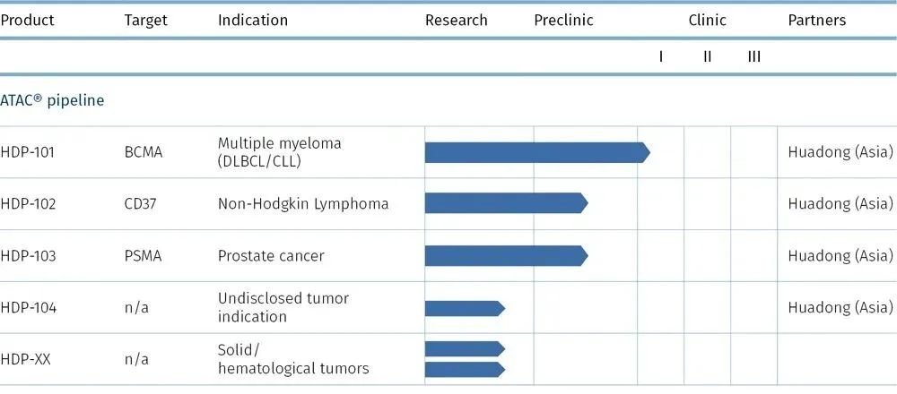This screenshot has height=394, width=897.
Task: Click the HDP-104 research progress bar
Action: (464, 308)
